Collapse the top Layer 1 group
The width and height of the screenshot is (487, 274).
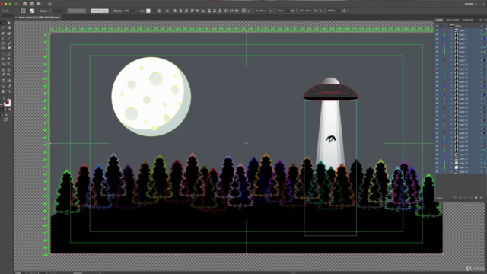447,26
